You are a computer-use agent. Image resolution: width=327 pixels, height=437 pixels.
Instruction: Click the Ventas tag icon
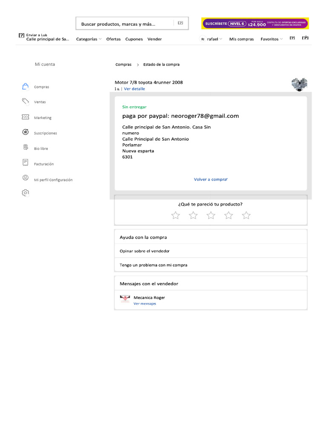[x=25, y=102]
